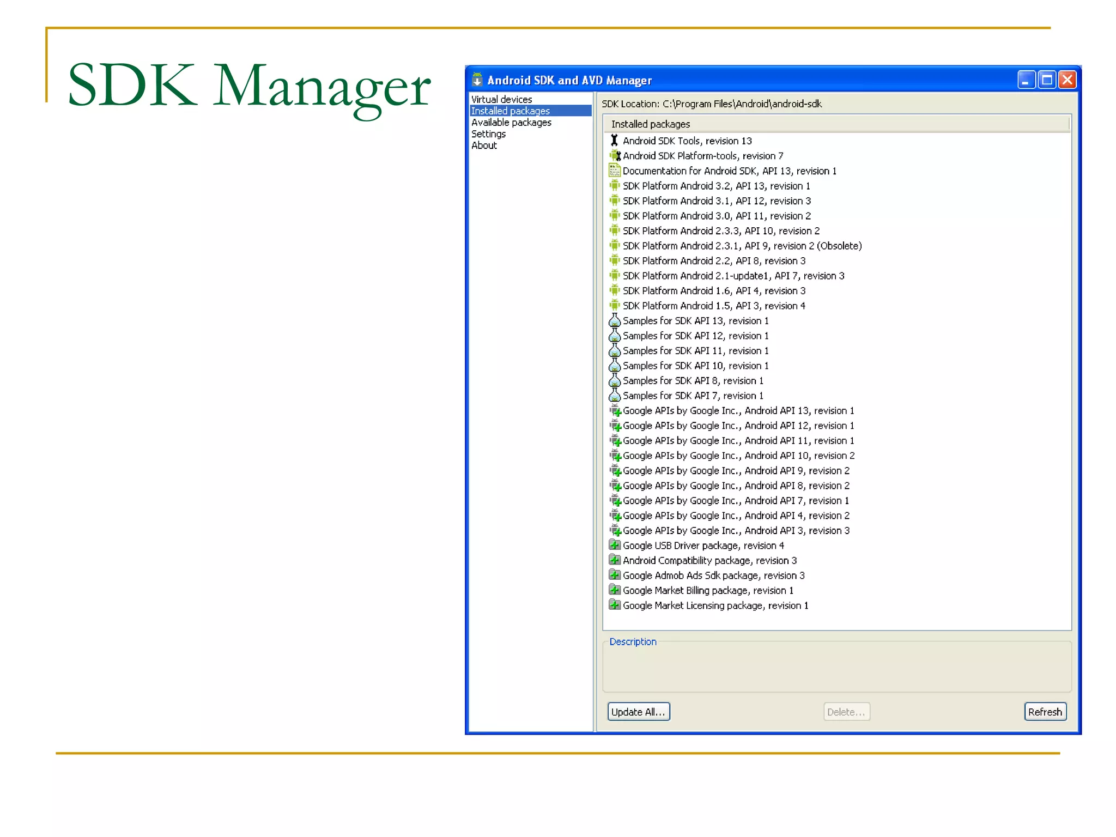1116x837 pixels.
Task: Click the Refresh button
Action: click(x=1045, y=712)
